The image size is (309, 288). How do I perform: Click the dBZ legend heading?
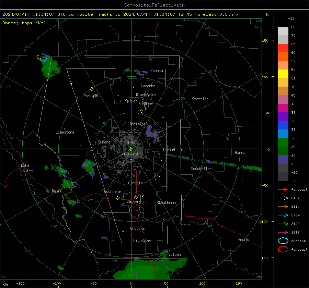click(x=291, y=18)
